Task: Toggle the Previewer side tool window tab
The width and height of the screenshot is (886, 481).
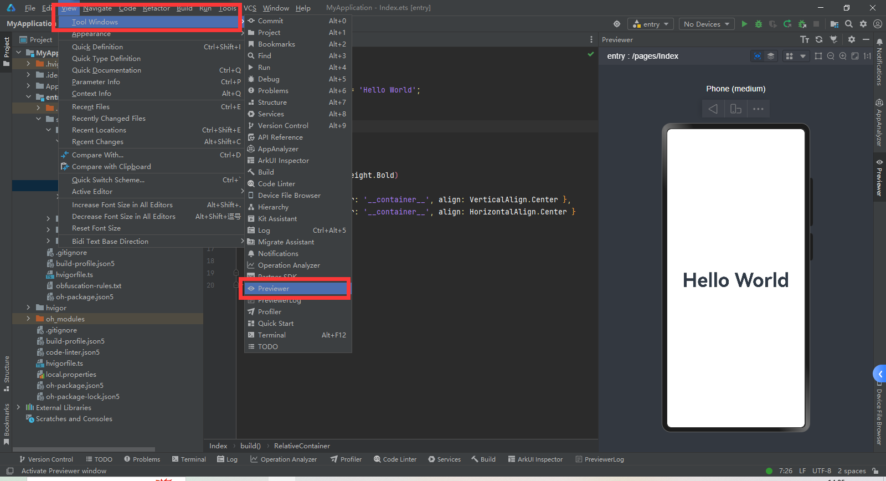Action: coord(879,177)
